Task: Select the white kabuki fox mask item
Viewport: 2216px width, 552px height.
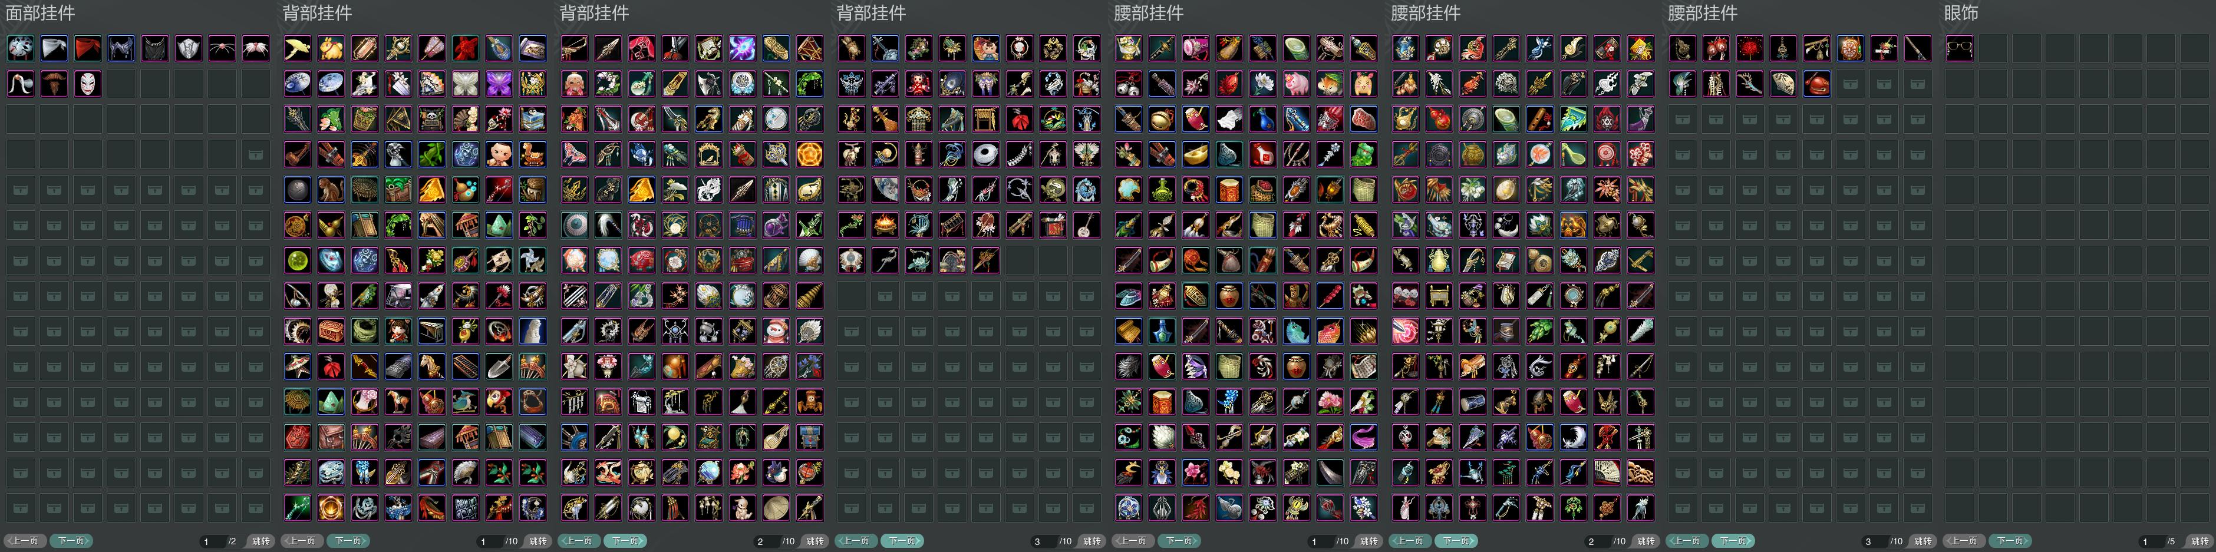Action: [88, 84]
